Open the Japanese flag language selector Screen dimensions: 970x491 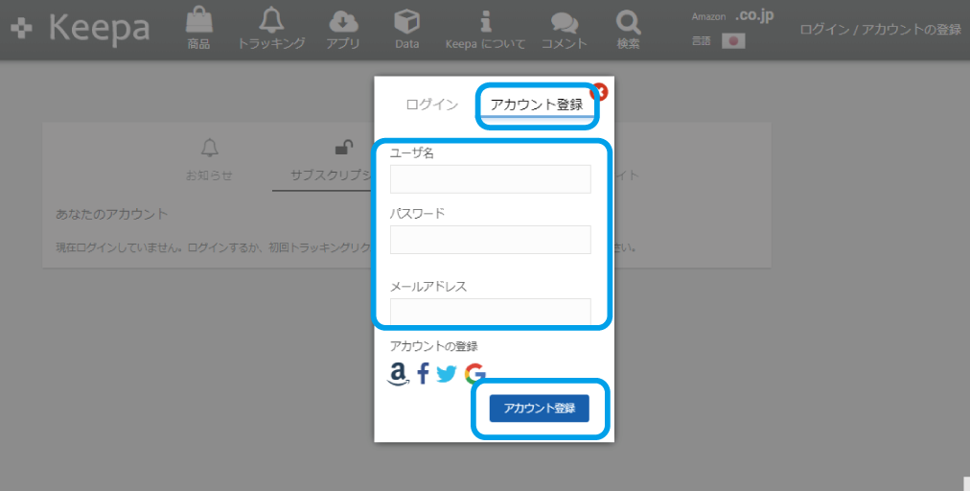(733, 41)
